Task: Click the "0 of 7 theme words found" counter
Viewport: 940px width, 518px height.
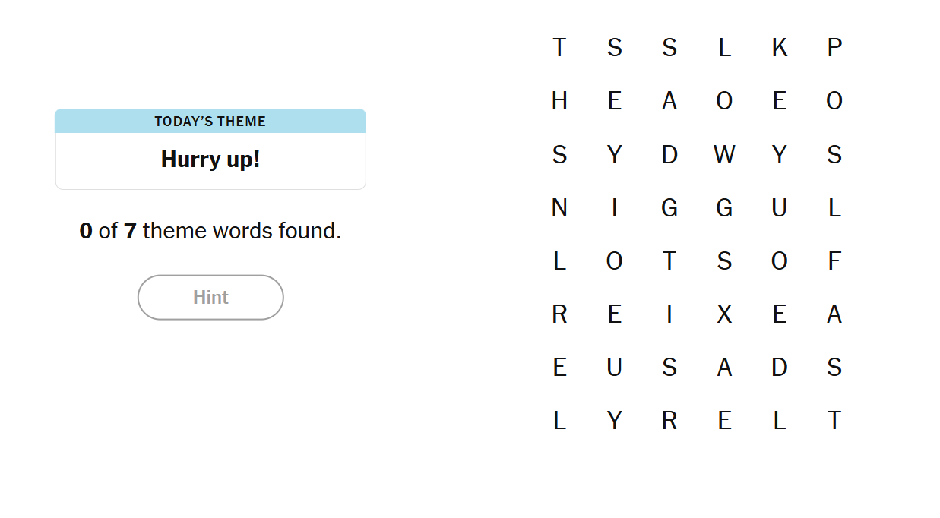Action: pos(210,231)
